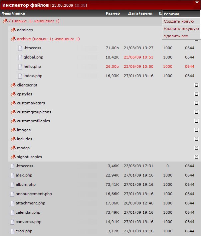Click the customavatars folder icon

tap(13, 103)
